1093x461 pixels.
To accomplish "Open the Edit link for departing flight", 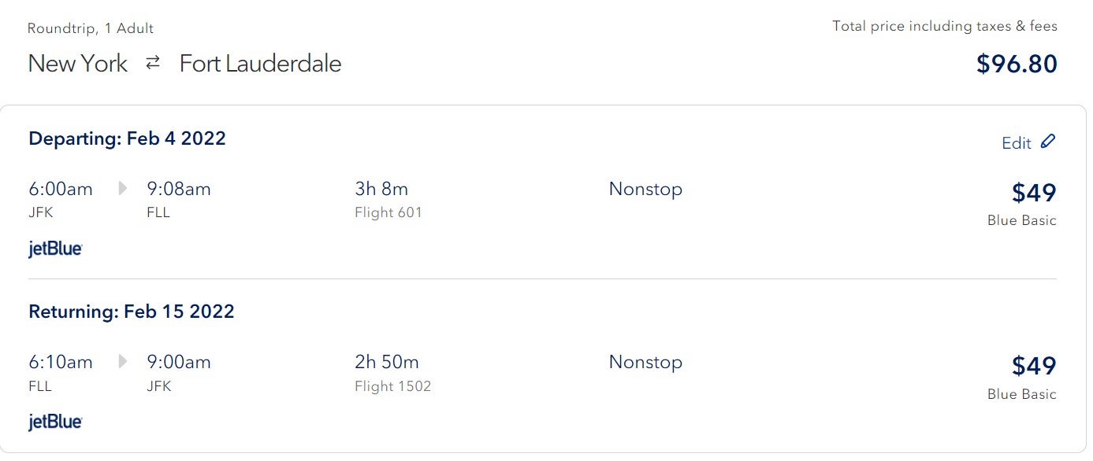I will 1017,142.
